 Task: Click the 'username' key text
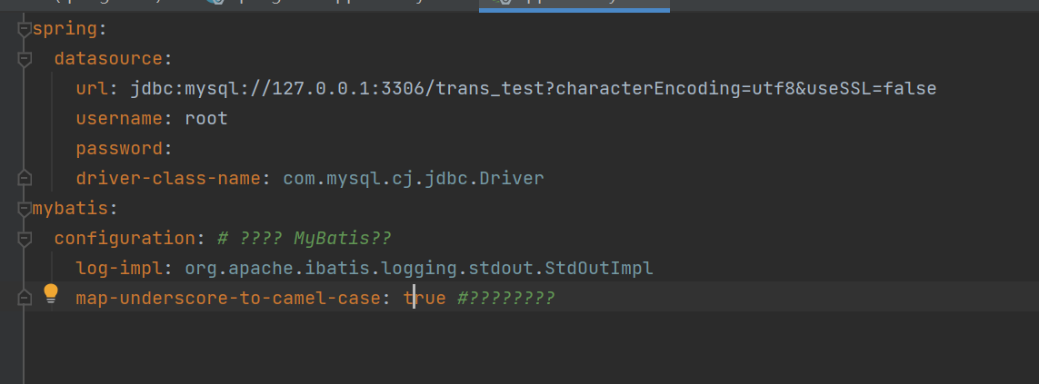click(x=119, y=119)
